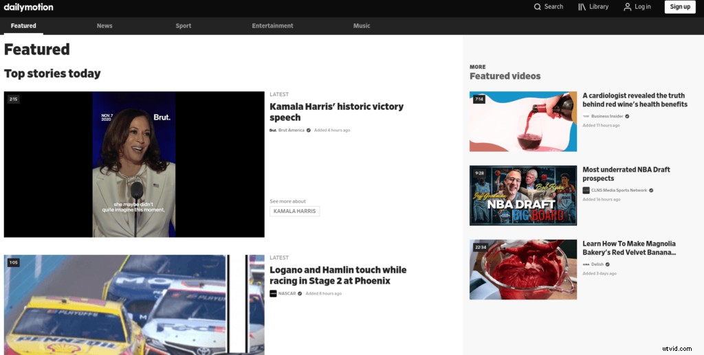This screenshot has width=704, height=355.
Task: Switch to the News tab
Action: point(104,26)
